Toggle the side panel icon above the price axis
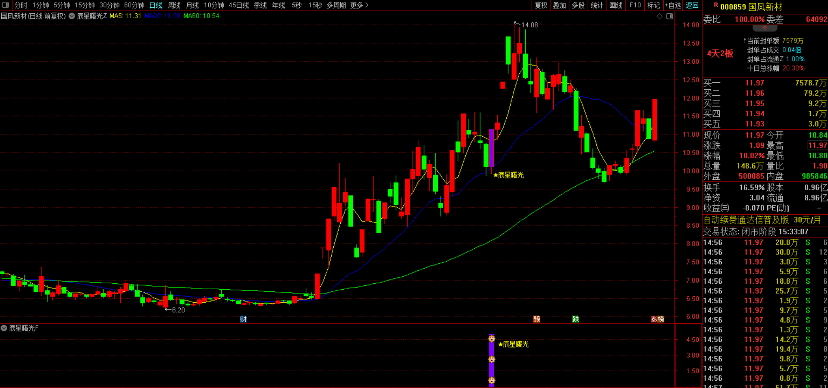The height and width of the screenshot is (388, 828). [x=670, y=16]
